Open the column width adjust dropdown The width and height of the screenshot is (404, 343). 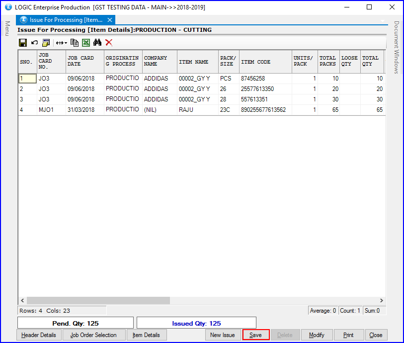61,43
